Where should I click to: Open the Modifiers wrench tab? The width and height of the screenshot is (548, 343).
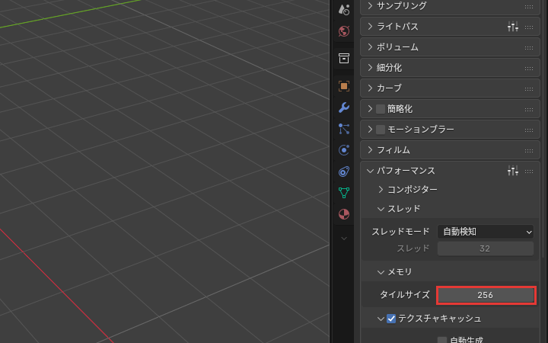344,107
